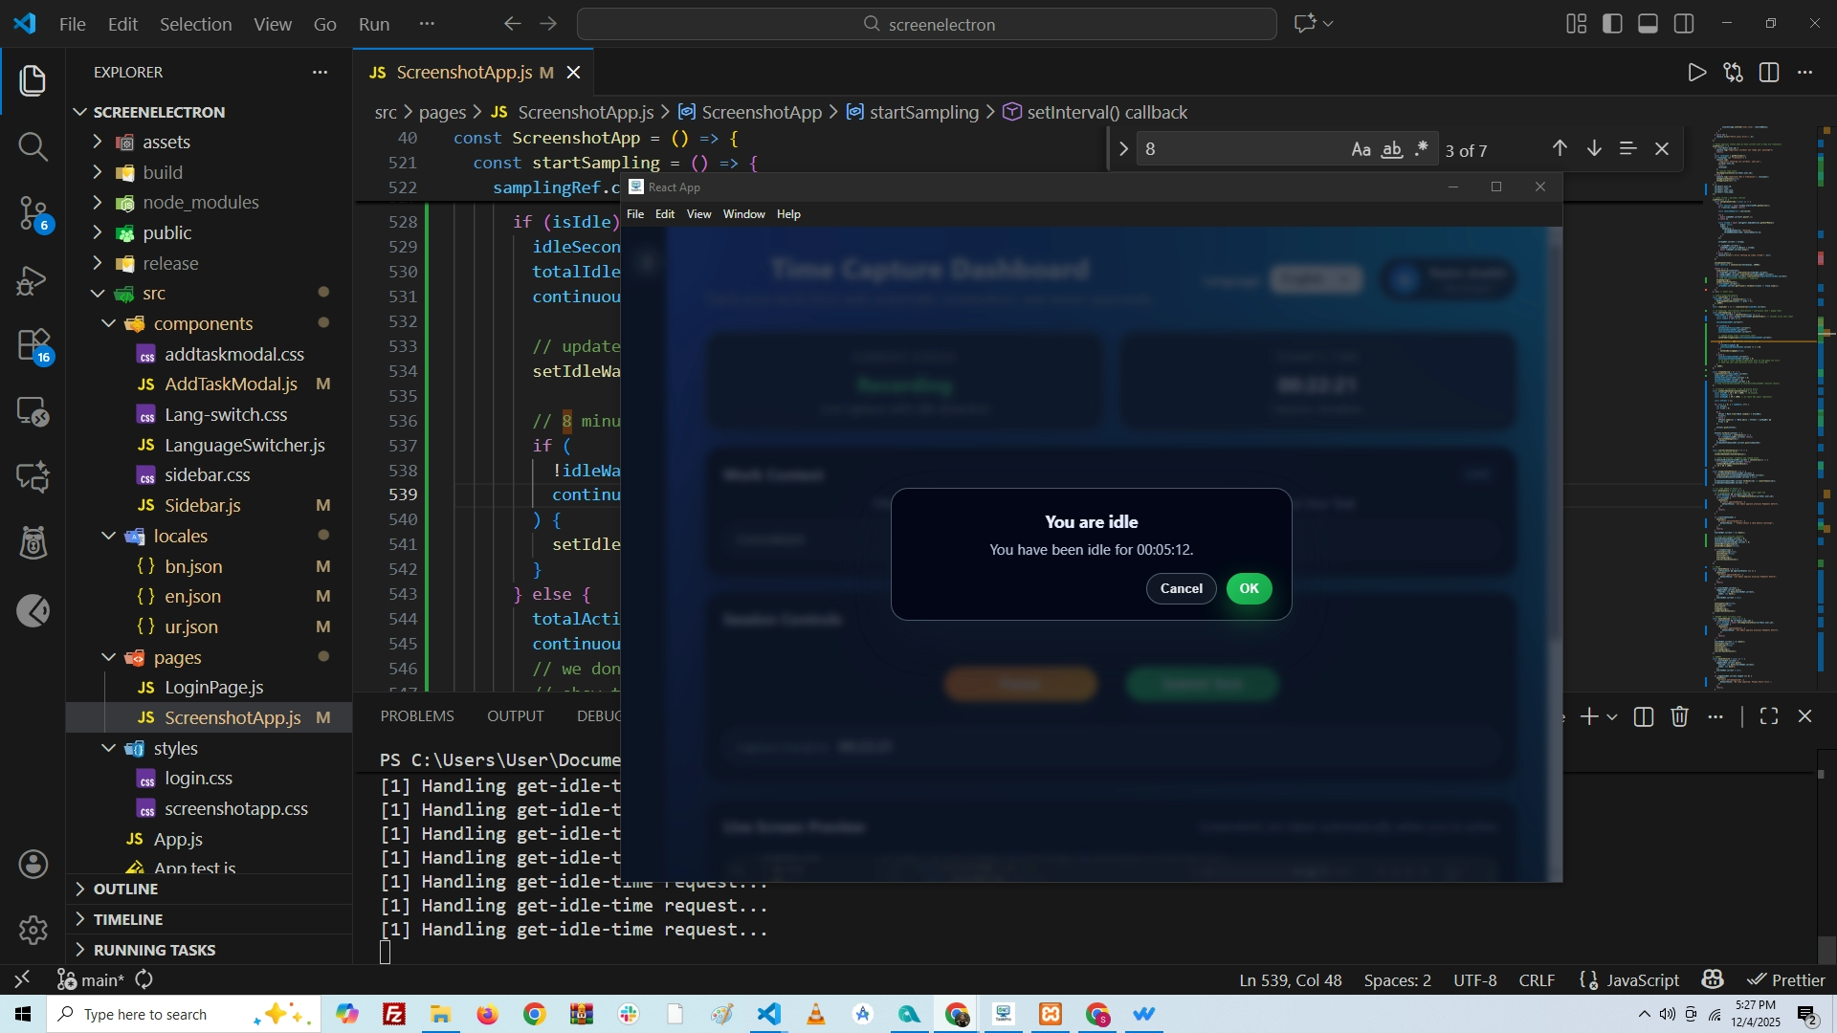Toggle Match Whole Word in find widget
1837x1033 pixels.
click(x=1392, y=149)
